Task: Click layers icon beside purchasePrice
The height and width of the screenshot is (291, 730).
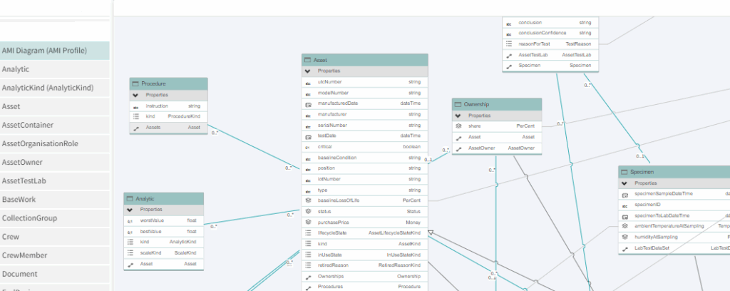Action: point(308,223)
